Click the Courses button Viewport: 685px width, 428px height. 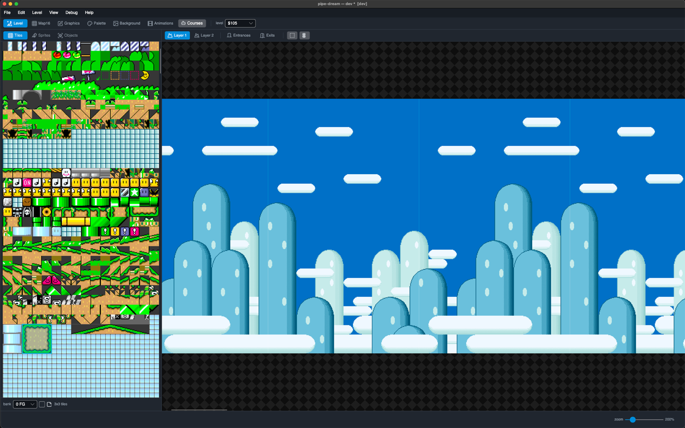click(192, 23)
